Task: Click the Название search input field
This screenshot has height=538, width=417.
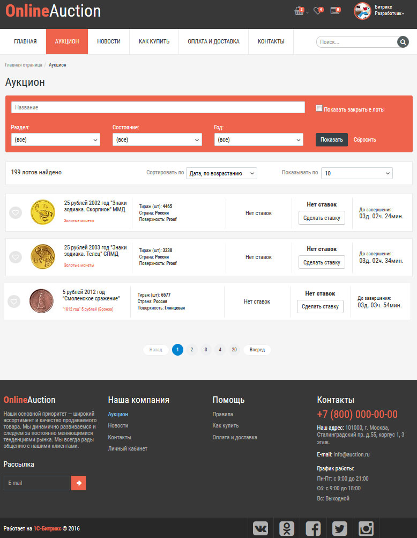Action: point(158,107)
